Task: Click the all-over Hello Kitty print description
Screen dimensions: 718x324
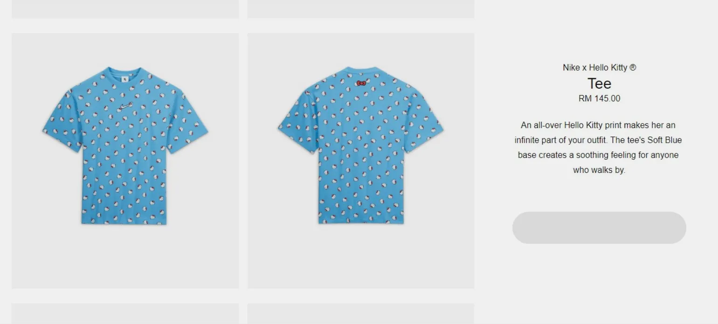Action: [599, 147]
